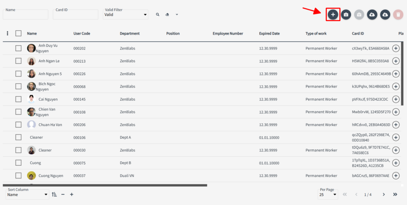This screenshot has width=407, height=205.
Task: Select the Cuong Nguyen row checkbox
Action: (x=18, y=176)
